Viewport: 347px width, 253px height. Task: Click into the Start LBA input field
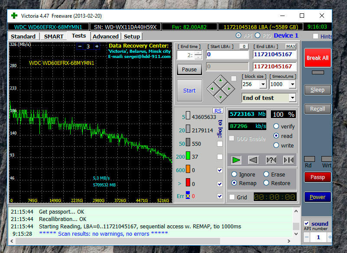tap(227, 54)
